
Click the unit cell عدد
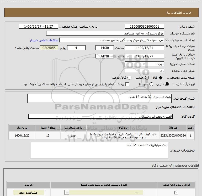pyautogui.click(x=73, y=135)
